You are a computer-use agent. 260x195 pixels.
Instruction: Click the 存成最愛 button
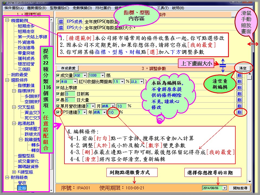(68, 68)
